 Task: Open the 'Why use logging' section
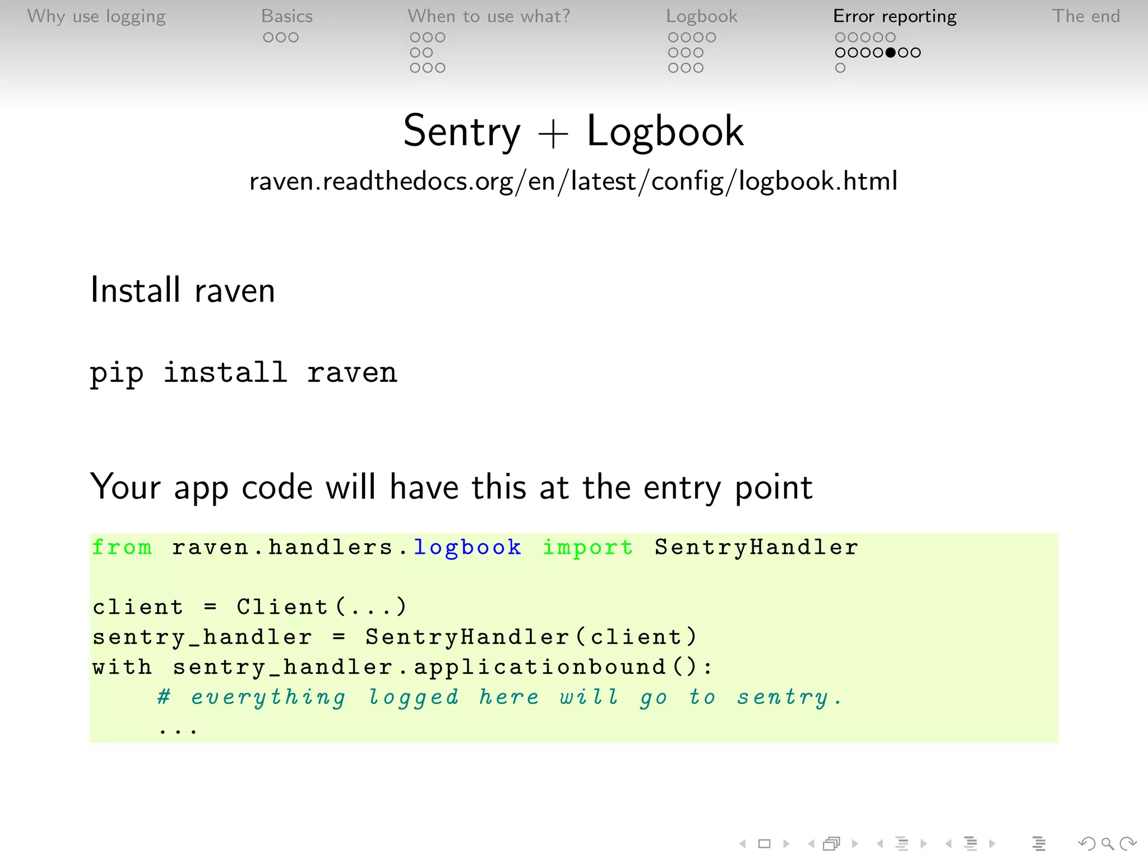96,16
